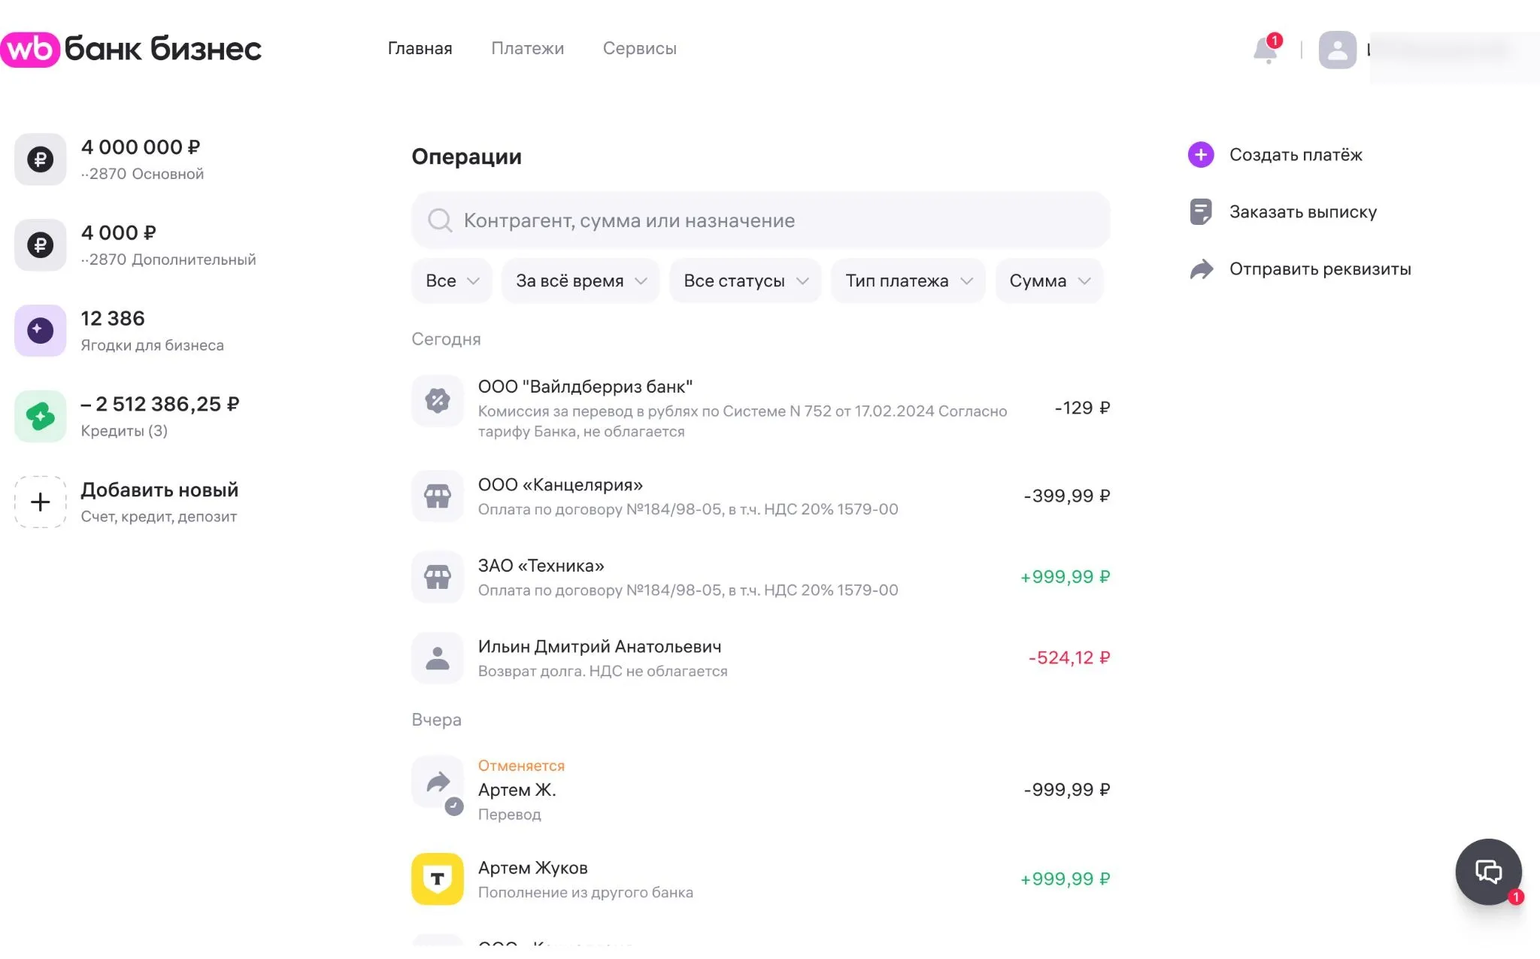Click Добавить новый account option
This screenshot has width=1540, height=959.
[126, 502]
